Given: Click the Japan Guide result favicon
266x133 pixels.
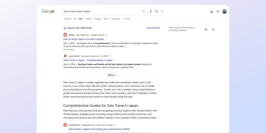Looking at the screenshot, I should (x=65, y=56).
